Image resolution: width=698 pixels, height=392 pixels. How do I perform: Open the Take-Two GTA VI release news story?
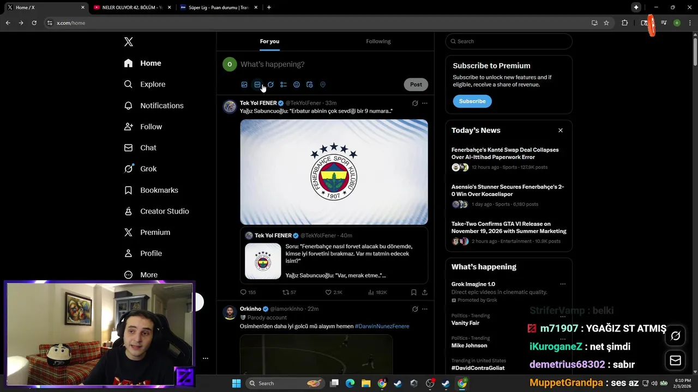pyautogui.click(x=509, y=232)
